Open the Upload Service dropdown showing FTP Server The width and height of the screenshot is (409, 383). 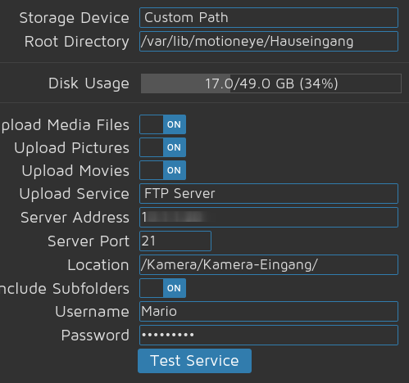(269, 194)
